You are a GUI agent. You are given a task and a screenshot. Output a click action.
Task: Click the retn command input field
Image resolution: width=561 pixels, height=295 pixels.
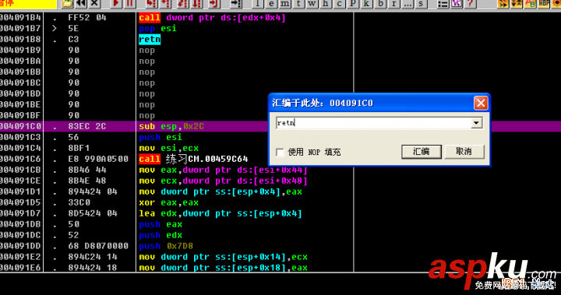point(374,123)
